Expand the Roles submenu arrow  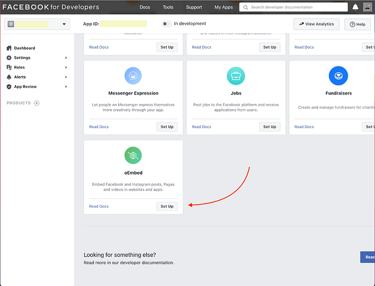pos(66,67)
